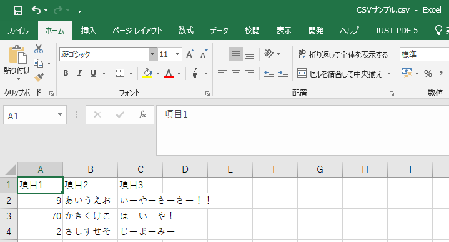
Task: Toggle Italic formatting
Action: tap(79, 73)
